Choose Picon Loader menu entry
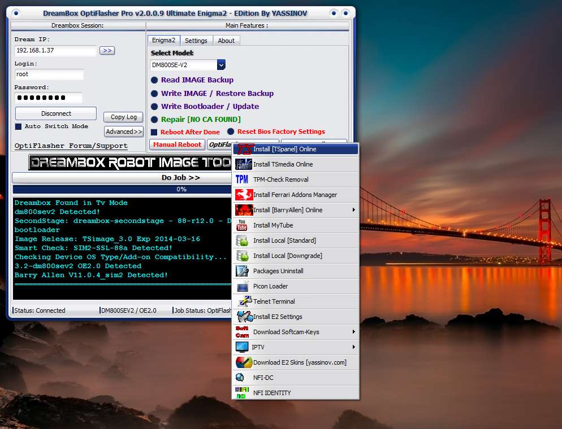This screenshot has width=562, height=429. click(x=296, y=286)
